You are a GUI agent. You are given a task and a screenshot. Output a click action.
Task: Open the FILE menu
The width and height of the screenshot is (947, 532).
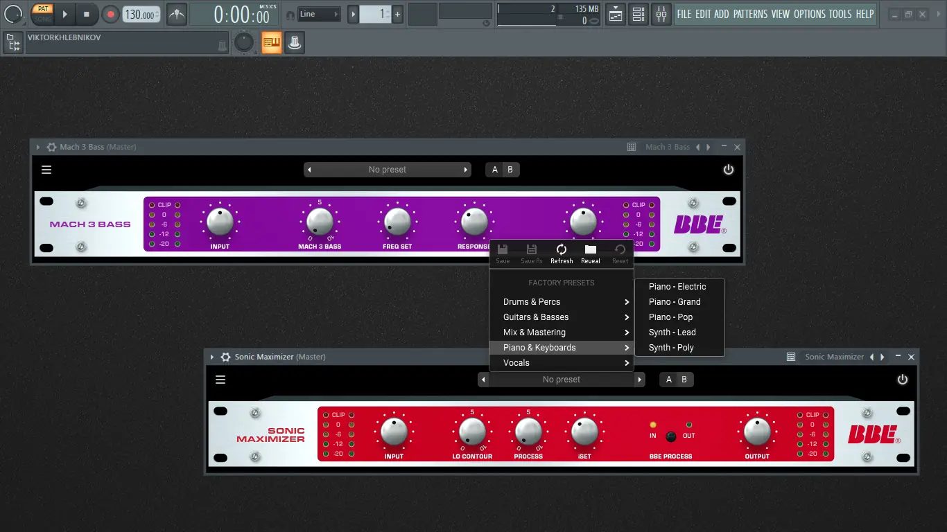684,14
